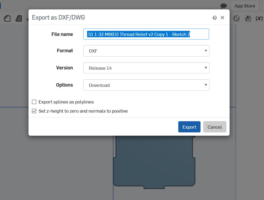Open the App Store button

tap(245, 6)
